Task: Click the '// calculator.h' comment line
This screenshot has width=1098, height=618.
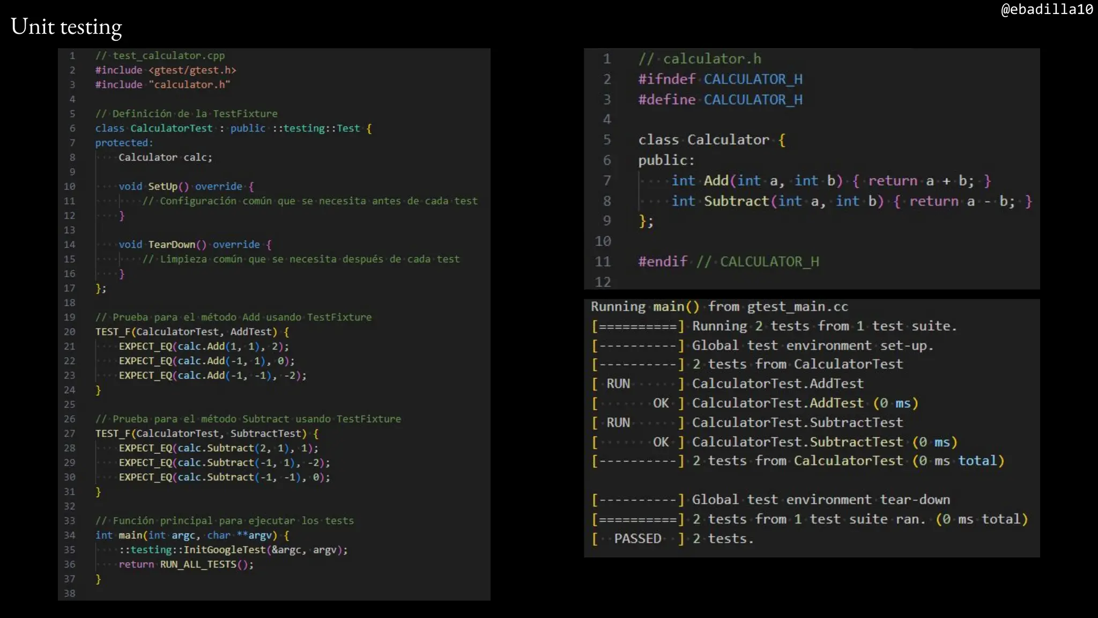Action: [x=700, y=58]
